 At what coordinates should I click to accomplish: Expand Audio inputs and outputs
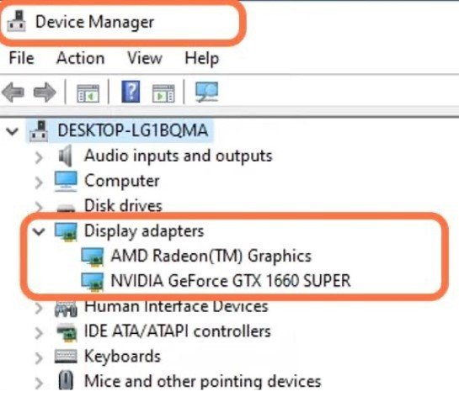(39, 157)
